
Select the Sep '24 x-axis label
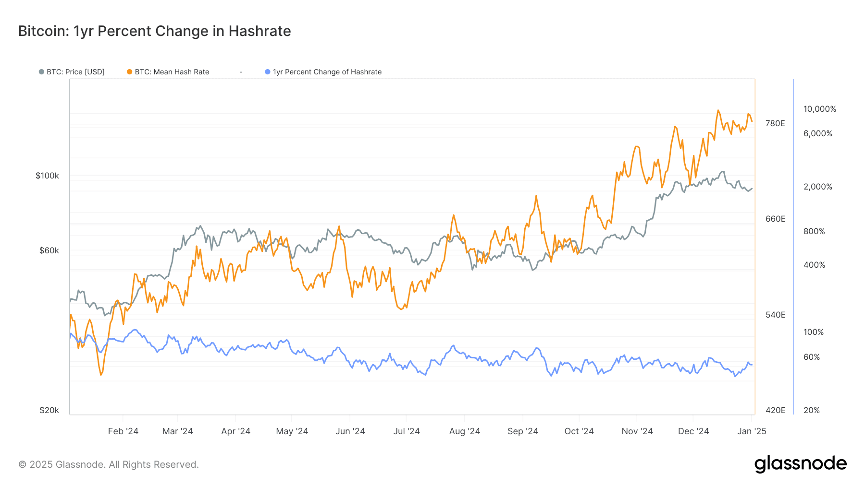(x=523, y=431)
